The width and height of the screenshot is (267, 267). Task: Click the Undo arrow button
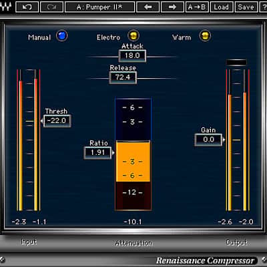pyautogui.click(x=27, y=7)
